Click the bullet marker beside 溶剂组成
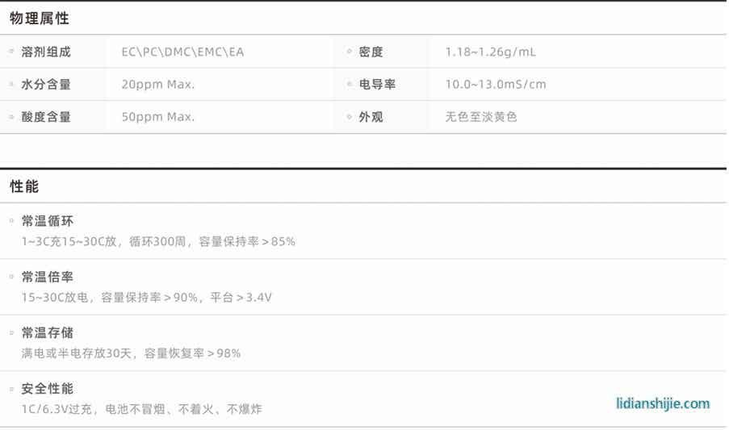The image size is (729, 430). coord(11,52)
